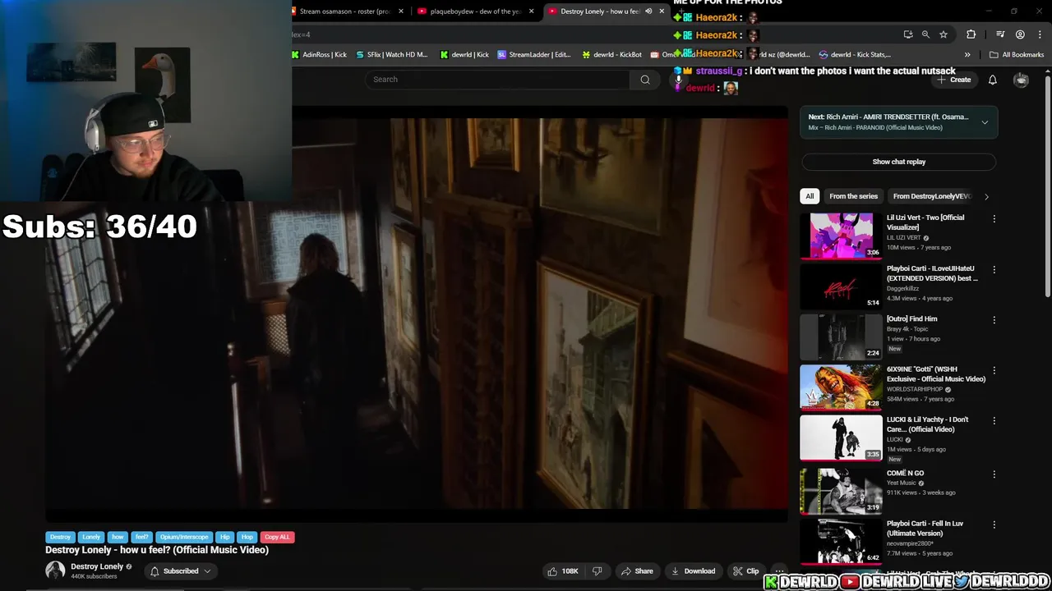Close the Destroy Lonely tab

click(662, 11)
